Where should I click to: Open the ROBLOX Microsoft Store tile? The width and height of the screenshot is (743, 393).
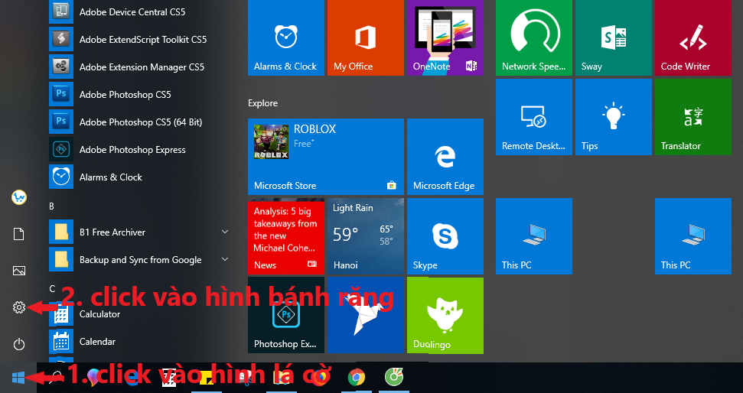(326, 157)
